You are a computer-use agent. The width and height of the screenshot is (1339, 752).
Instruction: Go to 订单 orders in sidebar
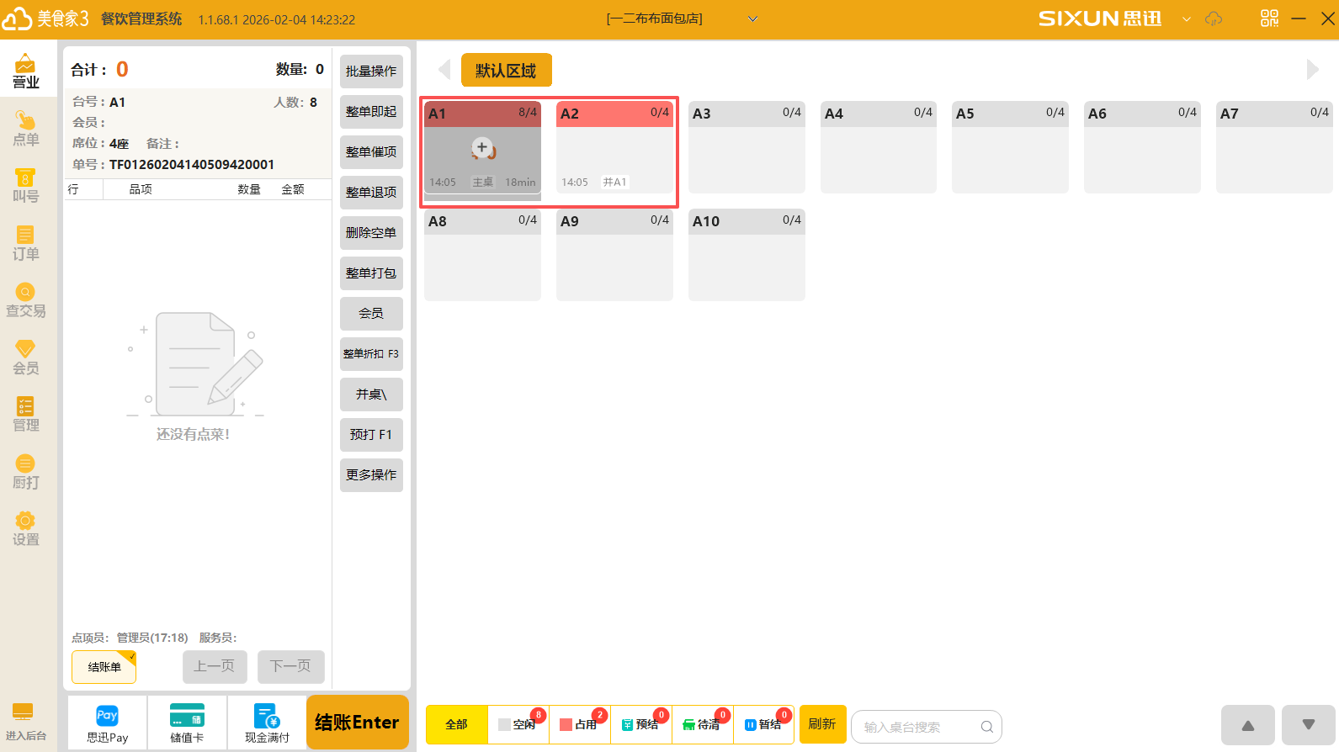click(x=25, y=243)
